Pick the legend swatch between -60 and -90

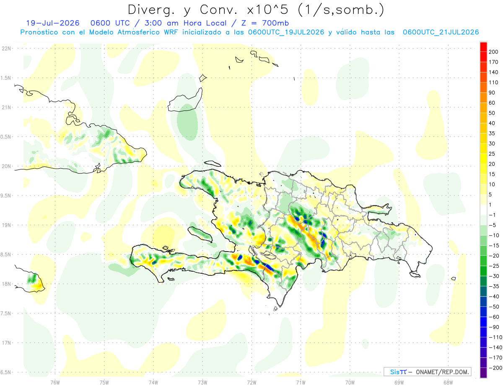tap(483, 322)
